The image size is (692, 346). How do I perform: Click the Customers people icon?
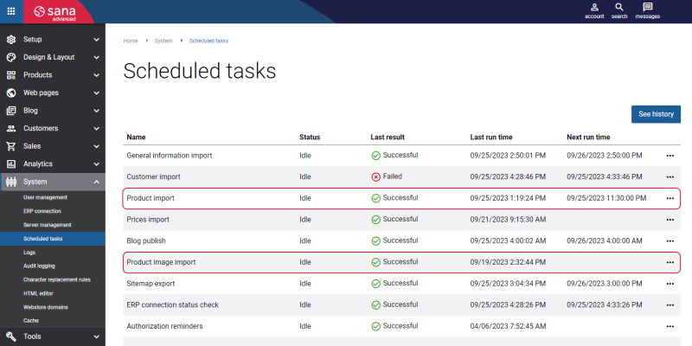11,128
